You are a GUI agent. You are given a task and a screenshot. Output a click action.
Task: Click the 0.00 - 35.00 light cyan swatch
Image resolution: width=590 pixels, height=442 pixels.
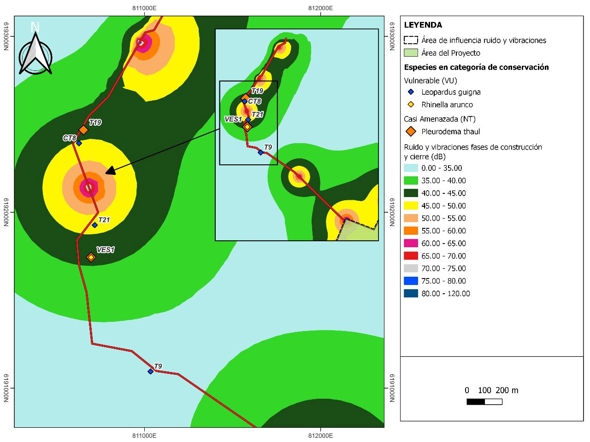click(x=411, y=168)
